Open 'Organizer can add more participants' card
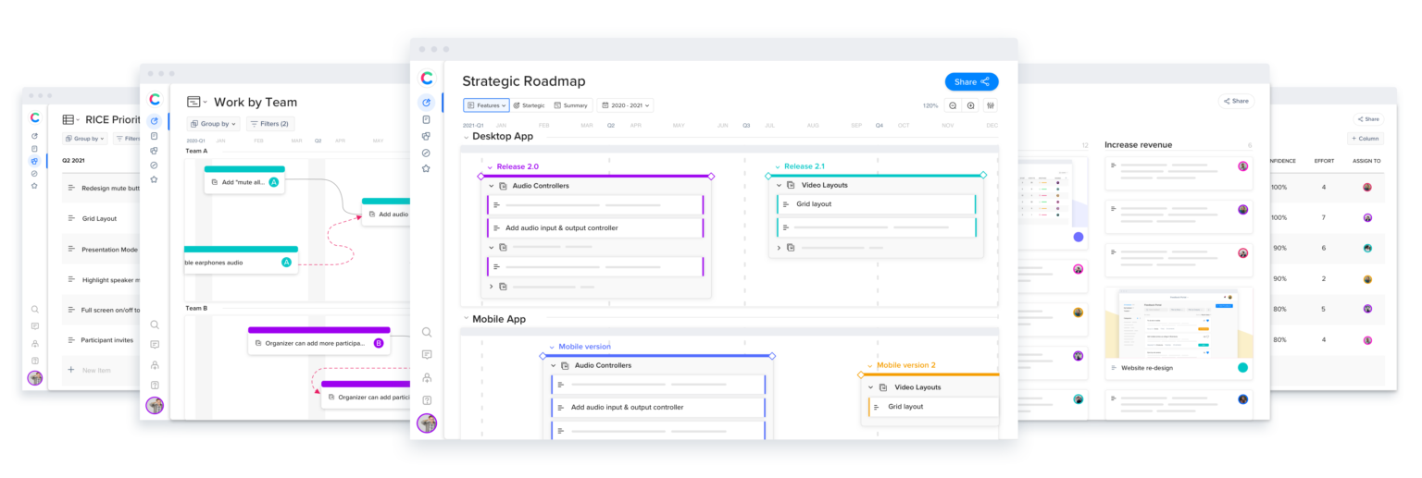The image size is (1422, 478). 319,340
